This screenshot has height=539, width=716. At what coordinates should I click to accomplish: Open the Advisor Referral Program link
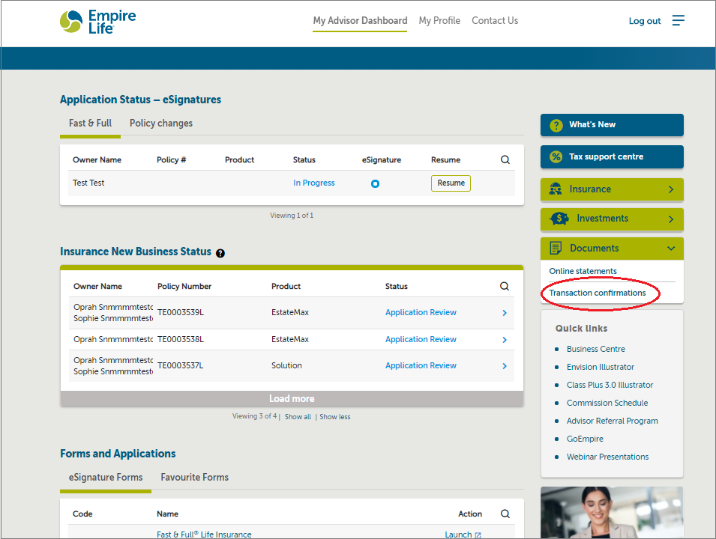click(x=613, y=421)
